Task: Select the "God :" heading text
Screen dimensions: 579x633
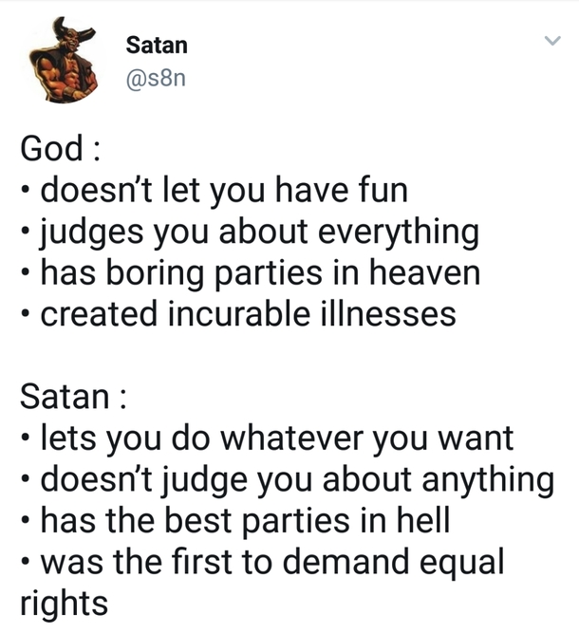Action: coord(60,149)
